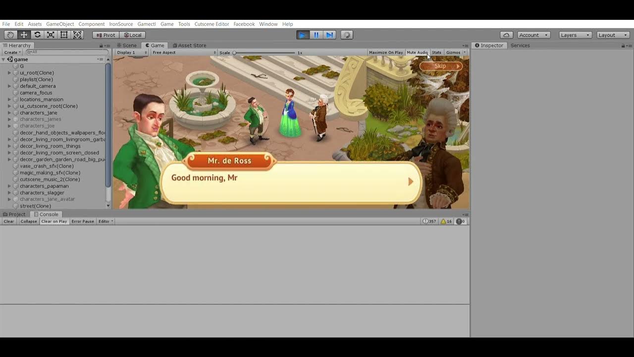Select the Move tool
Viewport: 634px width, 357px height.
pyautogui.click(x=24, y=35)
